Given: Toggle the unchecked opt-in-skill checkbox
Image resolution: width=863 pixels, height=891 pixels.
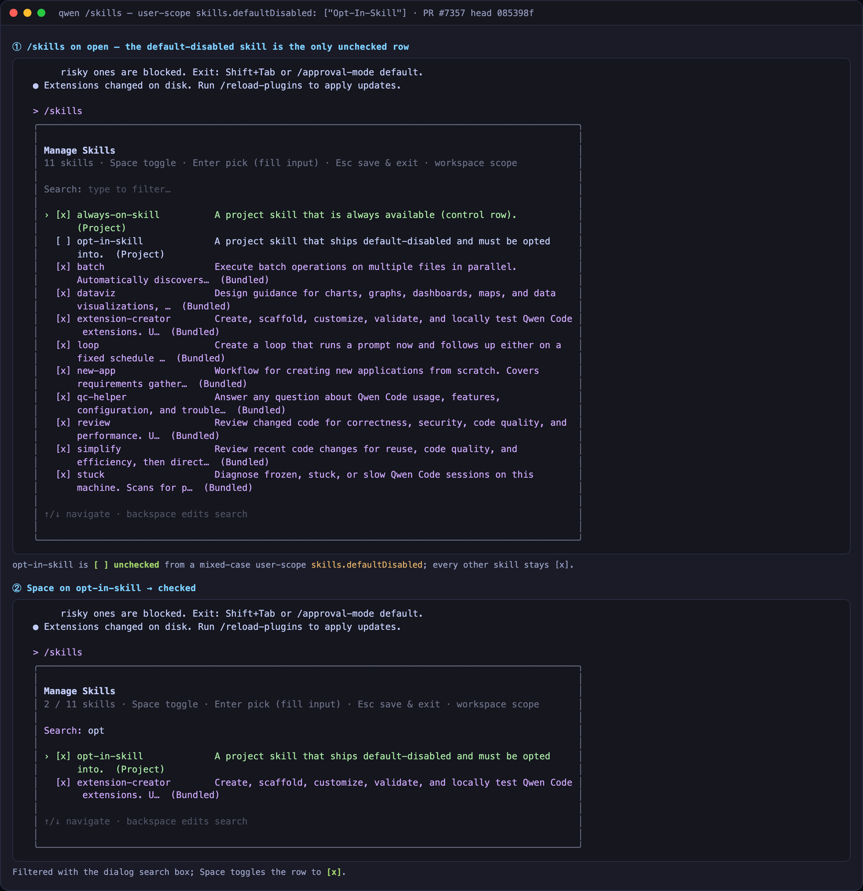Looking at the screenshot, I should (63, 241).
